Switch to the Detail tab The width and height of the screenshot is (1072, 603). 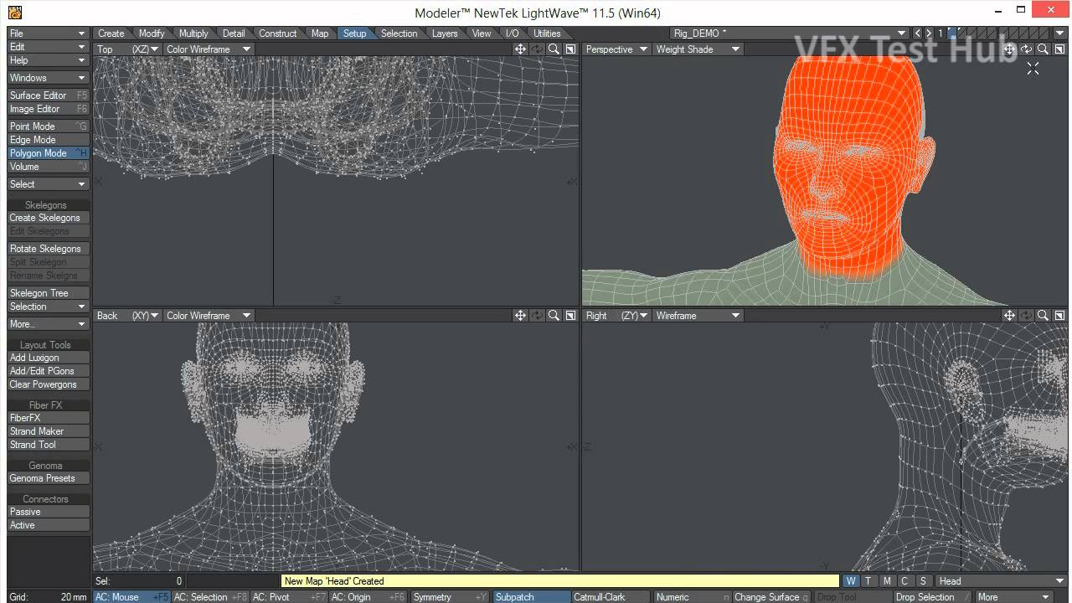point(234,33)
